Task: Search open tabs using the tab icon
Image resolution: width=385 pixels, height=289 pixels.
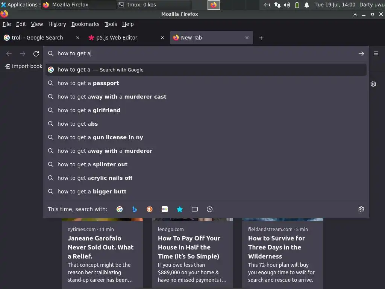Action: click(195, 209)
